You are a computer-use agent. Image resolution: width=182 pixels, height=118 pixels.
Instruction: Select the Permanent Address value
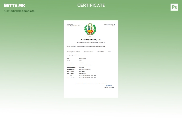coord(87,78)
